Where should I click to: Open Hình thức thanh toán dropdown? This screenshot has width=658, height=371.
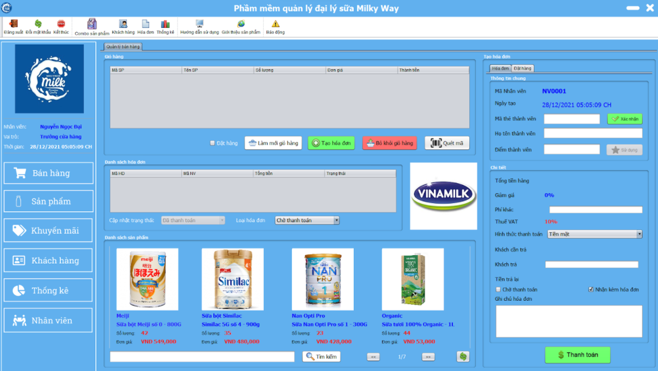[x=595, y=234]
